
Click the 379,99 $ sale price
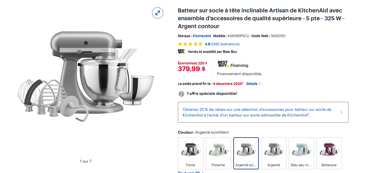tap(191, 69)
